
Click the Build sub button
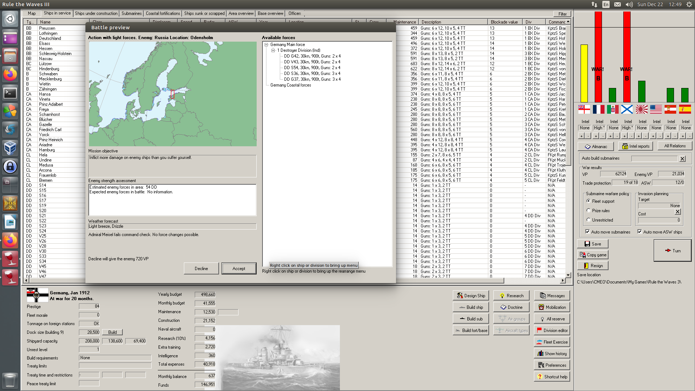[x=471, y=319]
